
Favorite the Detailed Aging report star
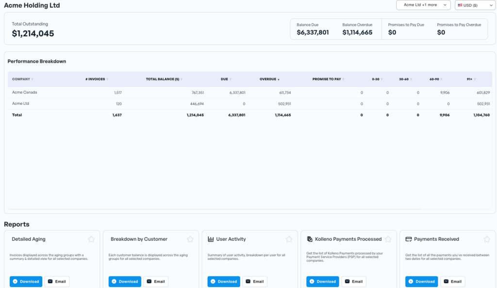point(91,239)
